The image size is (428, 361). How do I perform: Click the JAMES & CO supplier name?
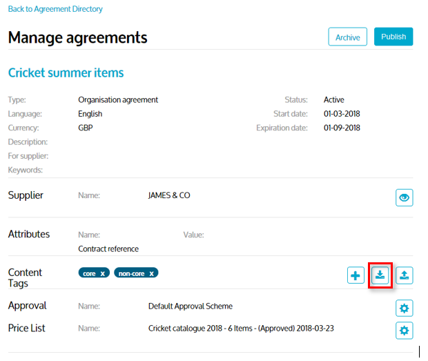click(169, 195)
